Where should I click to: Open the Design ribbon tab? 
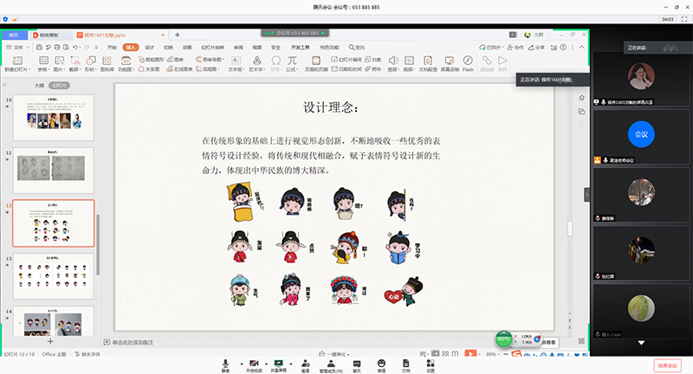(x=149, y=47)
